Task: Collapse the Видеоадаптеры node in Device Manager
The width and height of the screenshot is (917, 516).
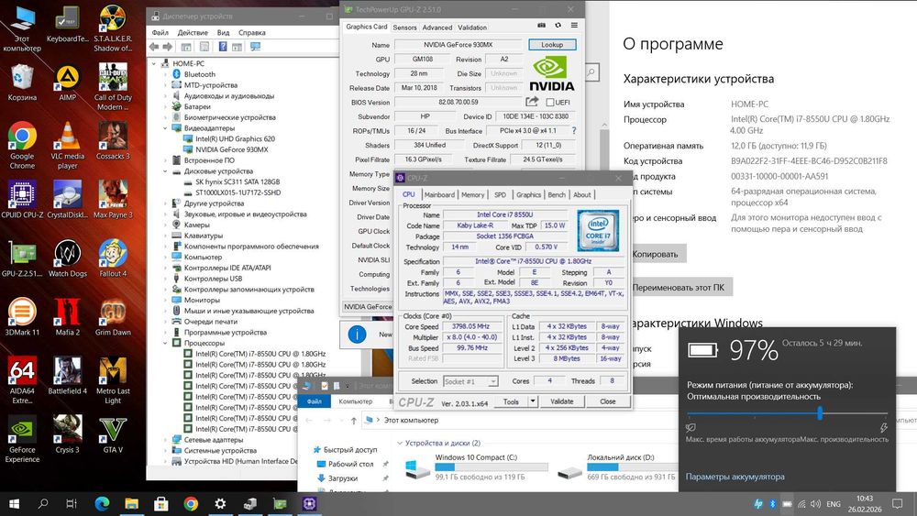Action: pos(165,128)
